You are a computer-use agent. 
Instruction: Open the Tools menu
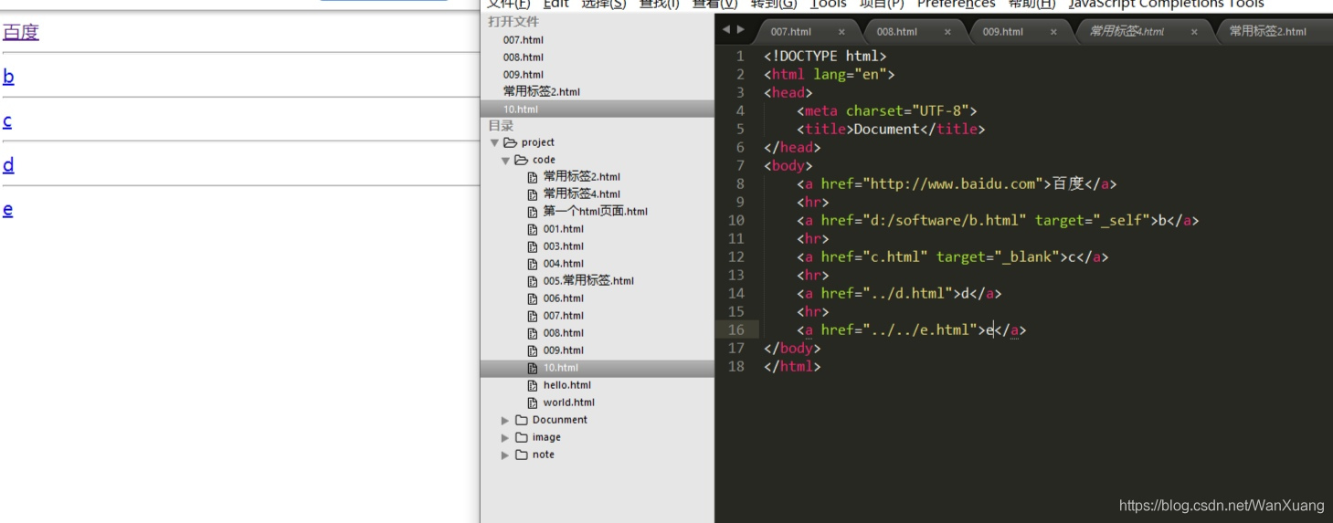pyautogui.click(x=828, y=5)
